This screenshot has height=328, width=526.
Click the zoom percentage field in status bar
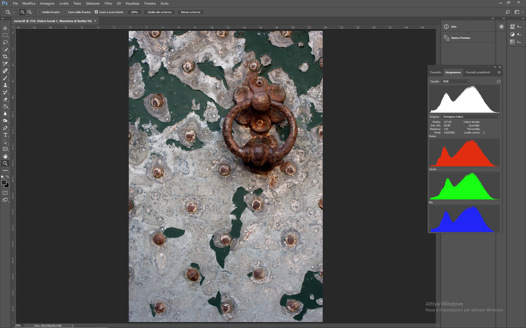(18, 326)
